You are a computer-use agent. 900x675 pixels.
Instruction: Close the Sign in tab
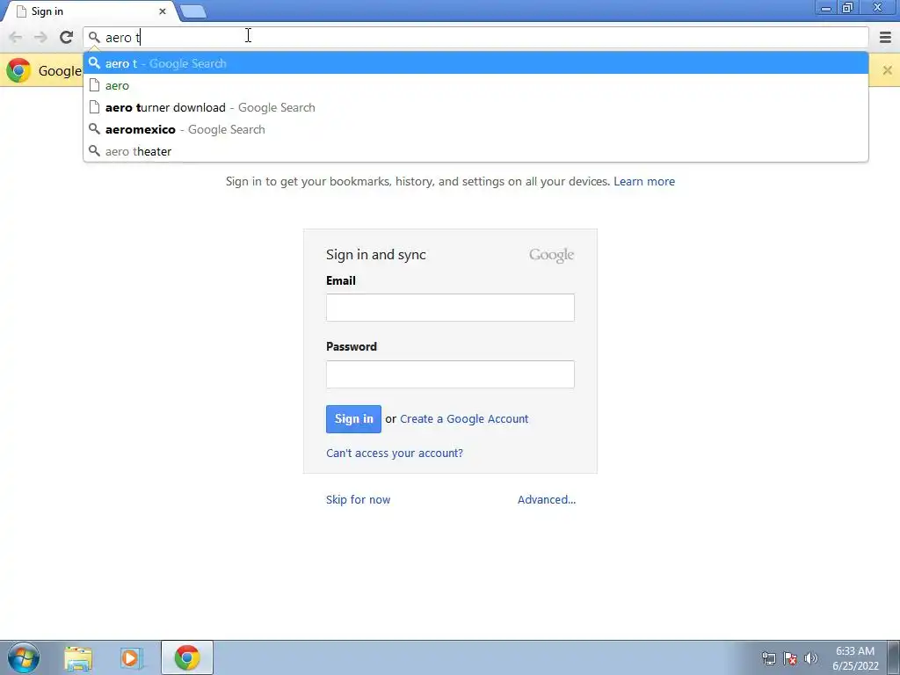[x=163, y=11]
